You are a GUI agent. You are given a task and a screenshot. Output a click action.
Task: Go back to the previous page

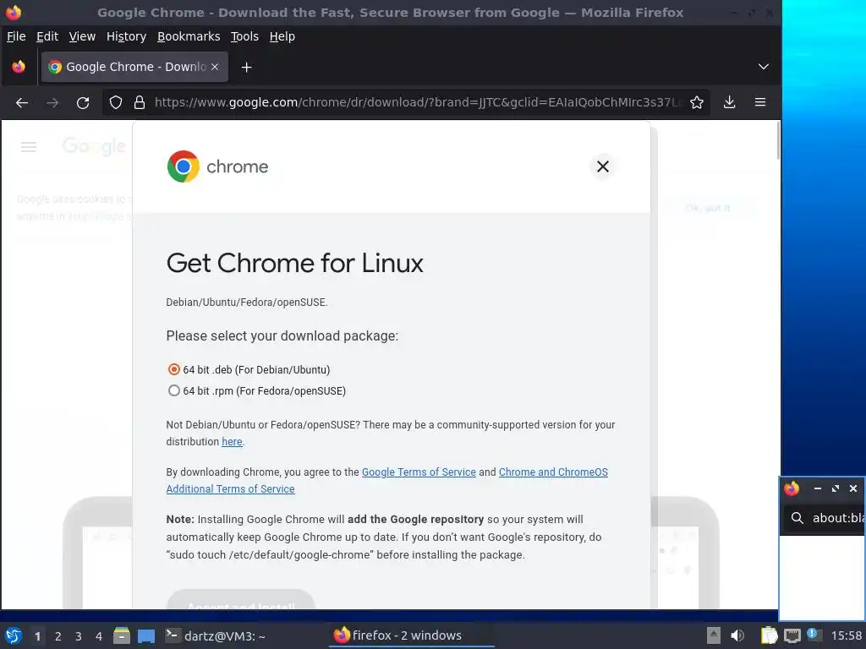pyautogui.click(x=22, y=102)
